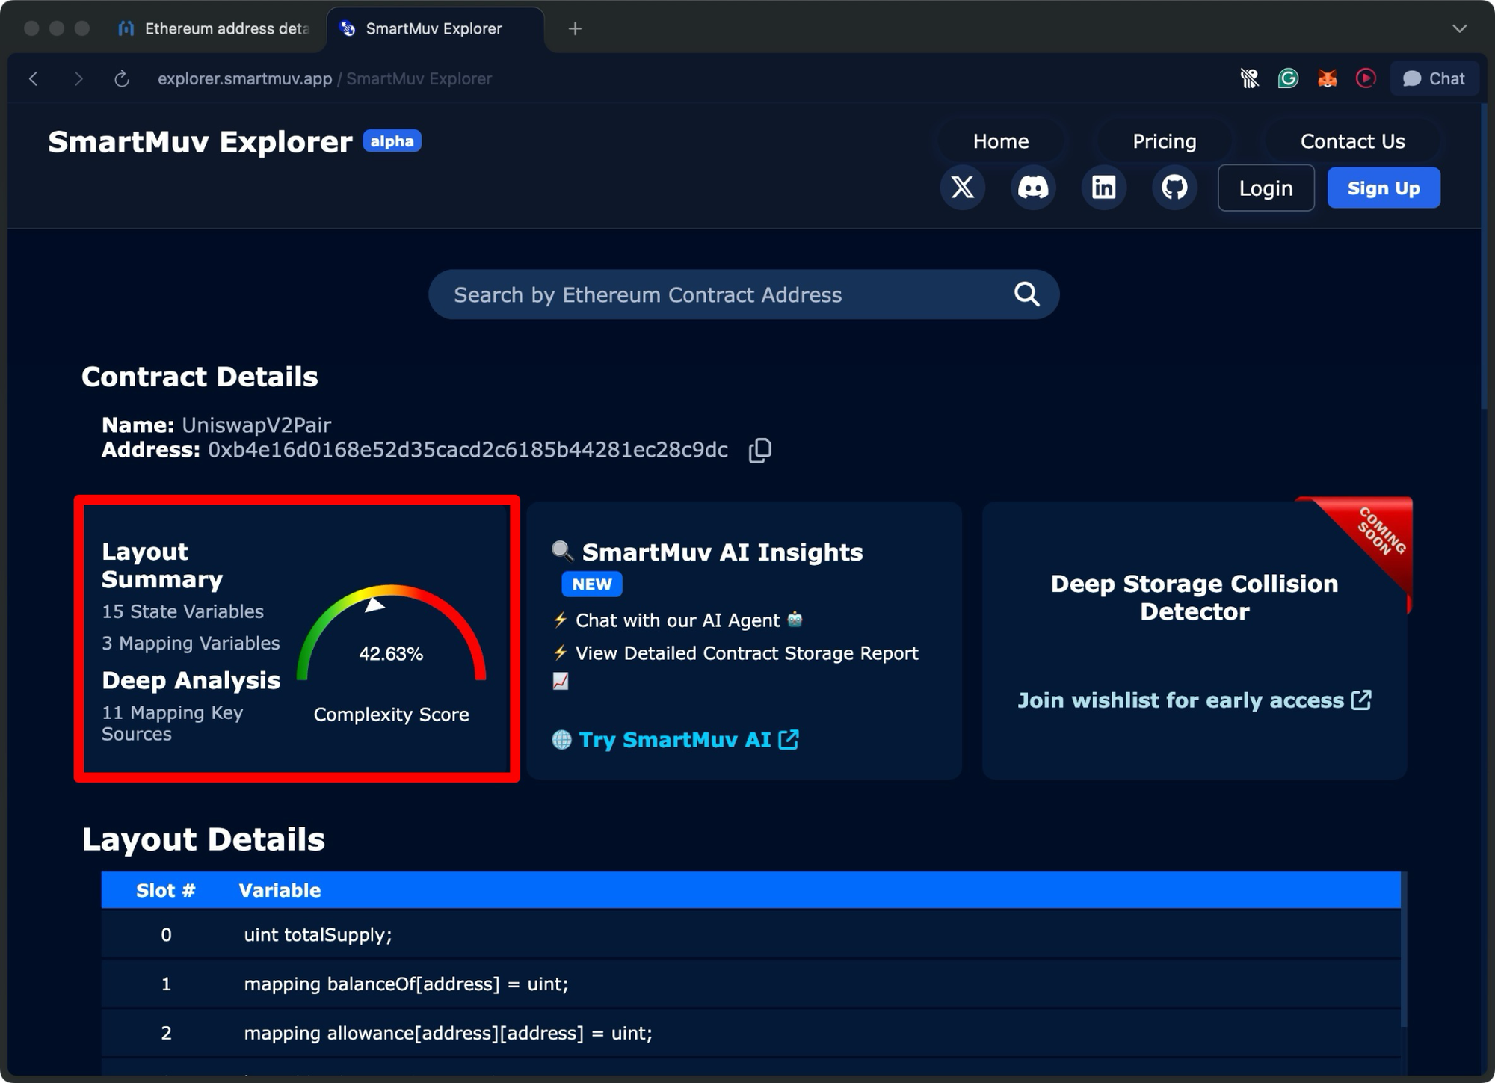Click the Sign Up button
The width and height of the screenshot is (1495, 1083).
[1383, 188]
